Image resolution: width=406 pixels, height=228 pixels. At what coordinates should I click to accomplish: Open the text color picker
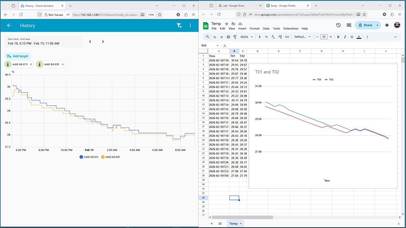[359, 37]
